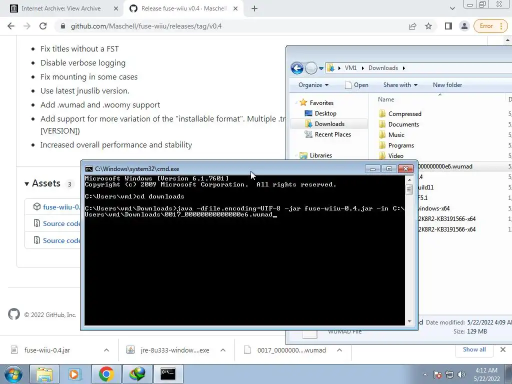Screen dimensions: 512x384
Task: Open fuse-wiiu-0.4.jar from downloads bar
Action: coord(47,350)
